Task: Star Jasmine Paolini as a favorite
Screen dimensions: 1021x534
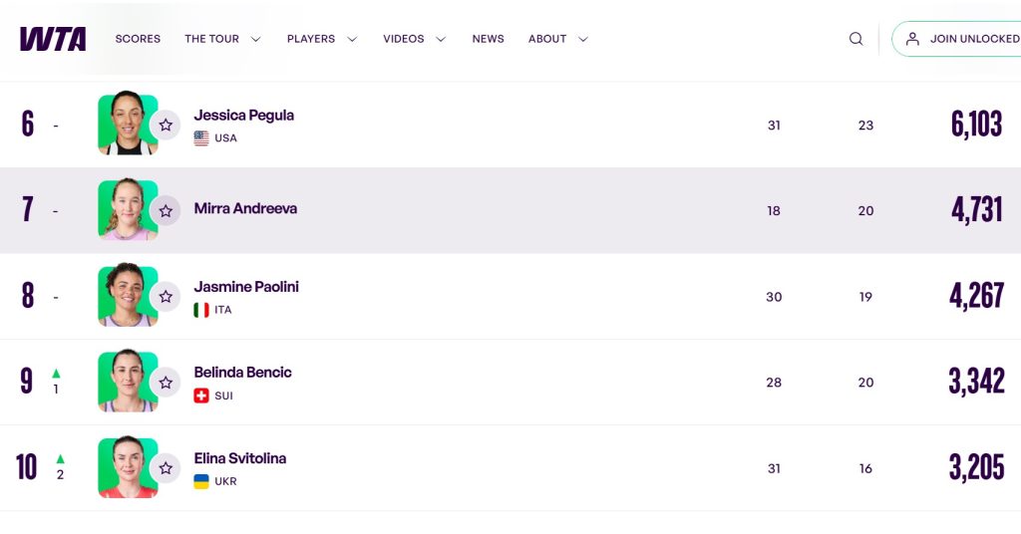Action: [x=166, y=296]
